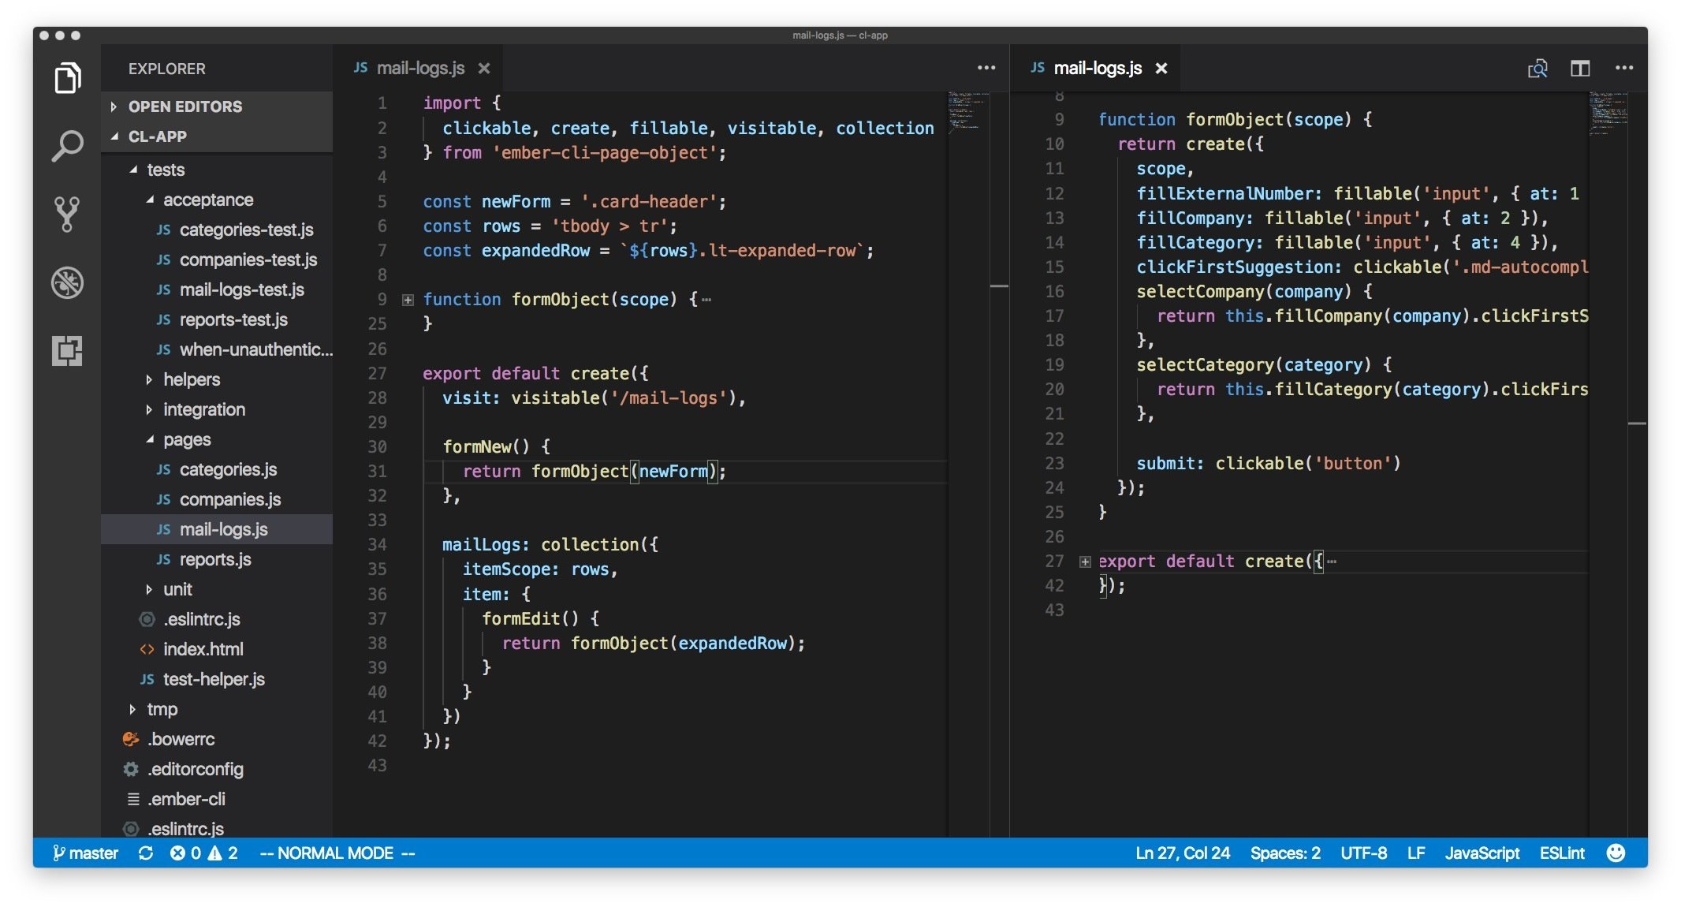Click the synchronize changes icon in status bar
1681x907 pixels.
(146, 853)
